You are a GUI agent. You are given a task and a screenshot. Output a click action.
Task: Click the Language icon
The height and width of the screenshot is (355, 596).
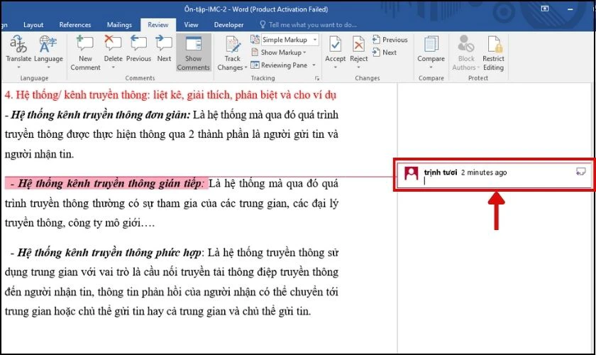click(x=48, y=44)
